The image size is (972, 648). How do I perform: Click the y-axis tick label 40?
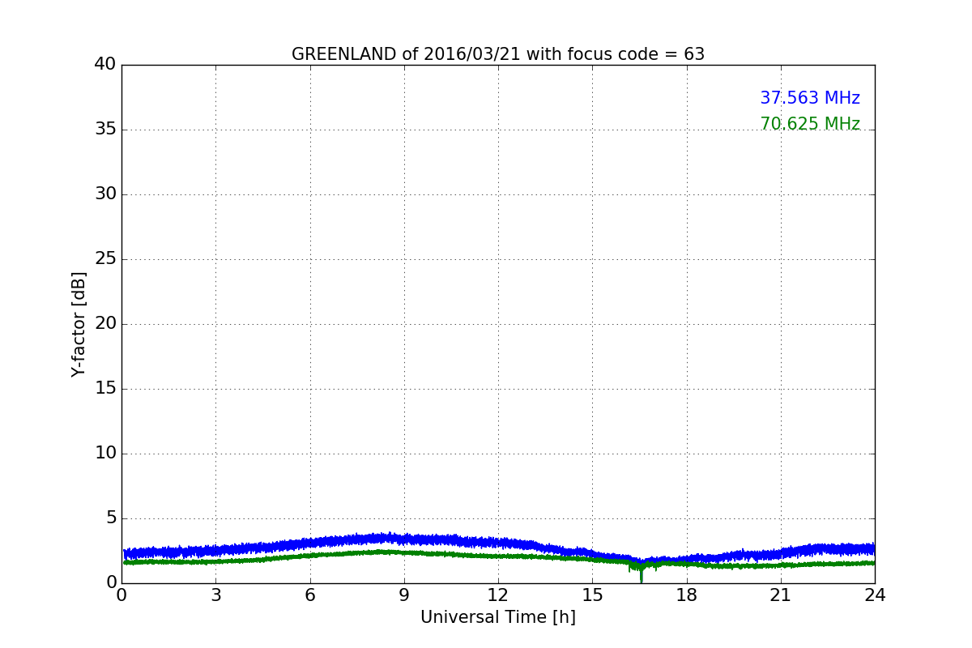pyautogui.click(x=105, y=64)
